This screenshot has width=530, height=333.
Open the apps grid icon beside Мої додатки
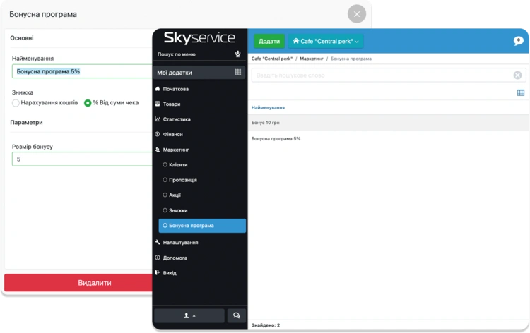click(237, 72)
